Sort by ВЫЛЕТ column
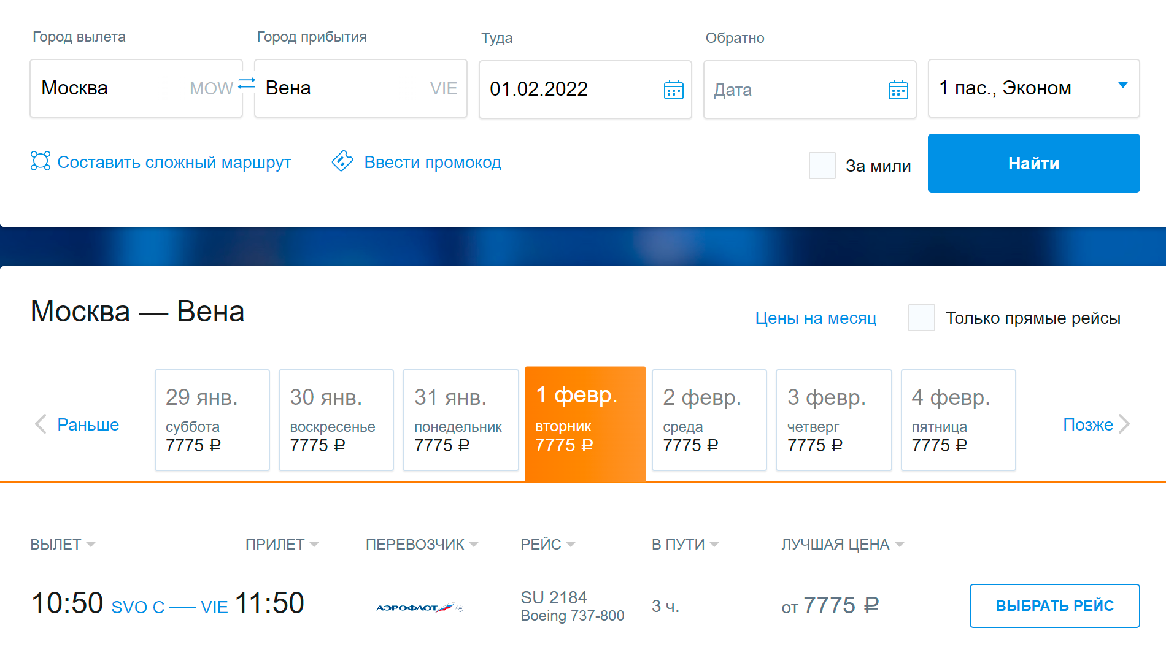Viewport: 1166px width, 655px height. 63,545
